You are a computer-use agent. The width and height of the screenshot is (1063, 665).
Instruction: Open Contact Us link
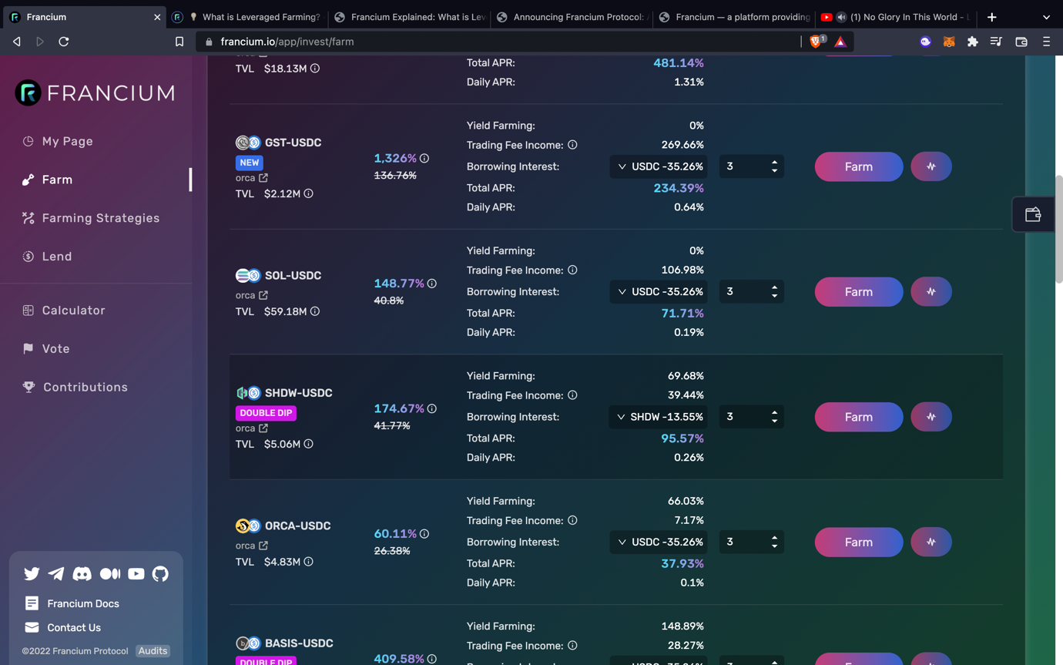(63, 628)
